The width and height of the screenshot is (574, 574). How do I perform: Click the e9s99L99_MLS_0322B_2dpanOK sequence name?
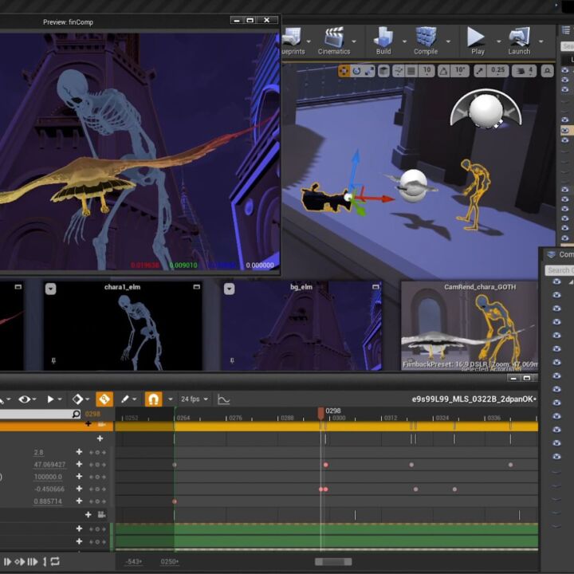coord(474,399)
